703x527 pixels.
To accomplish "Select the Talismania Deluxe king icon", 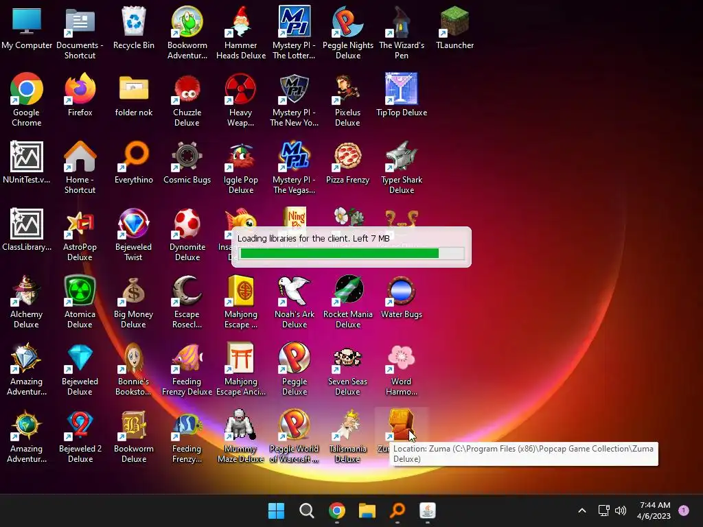I will click(348, 424).
